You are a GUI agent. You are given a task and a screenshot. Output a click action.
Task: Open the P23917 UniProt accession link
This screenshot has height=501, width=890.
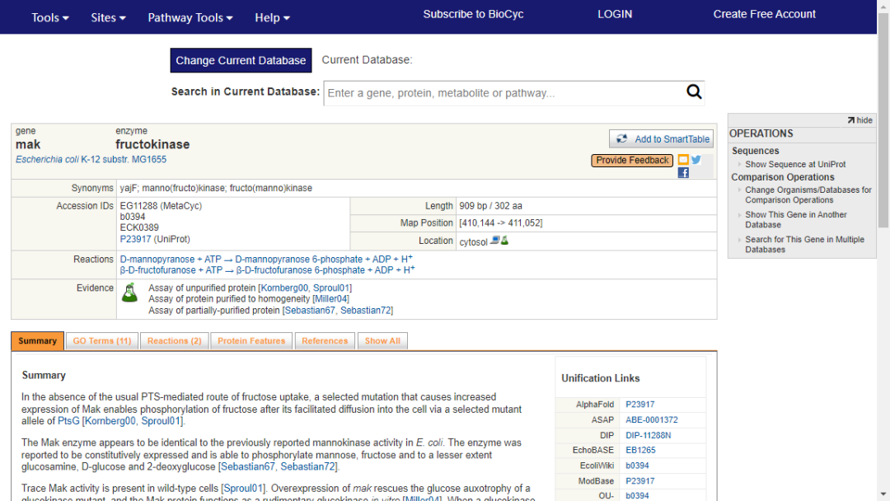137,240
